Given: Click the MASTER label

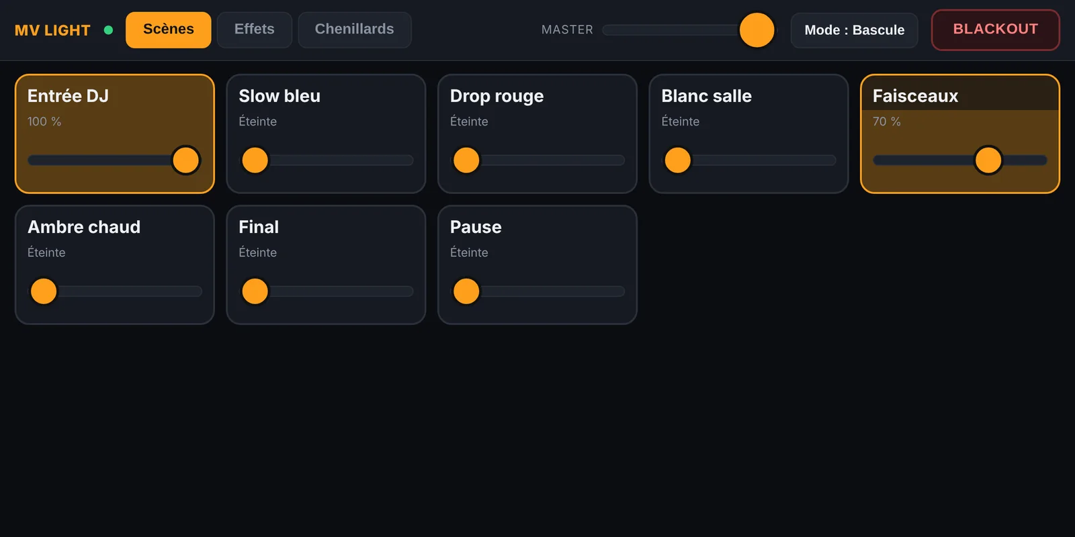Looking at the screenshot, I should pos(567,30).
